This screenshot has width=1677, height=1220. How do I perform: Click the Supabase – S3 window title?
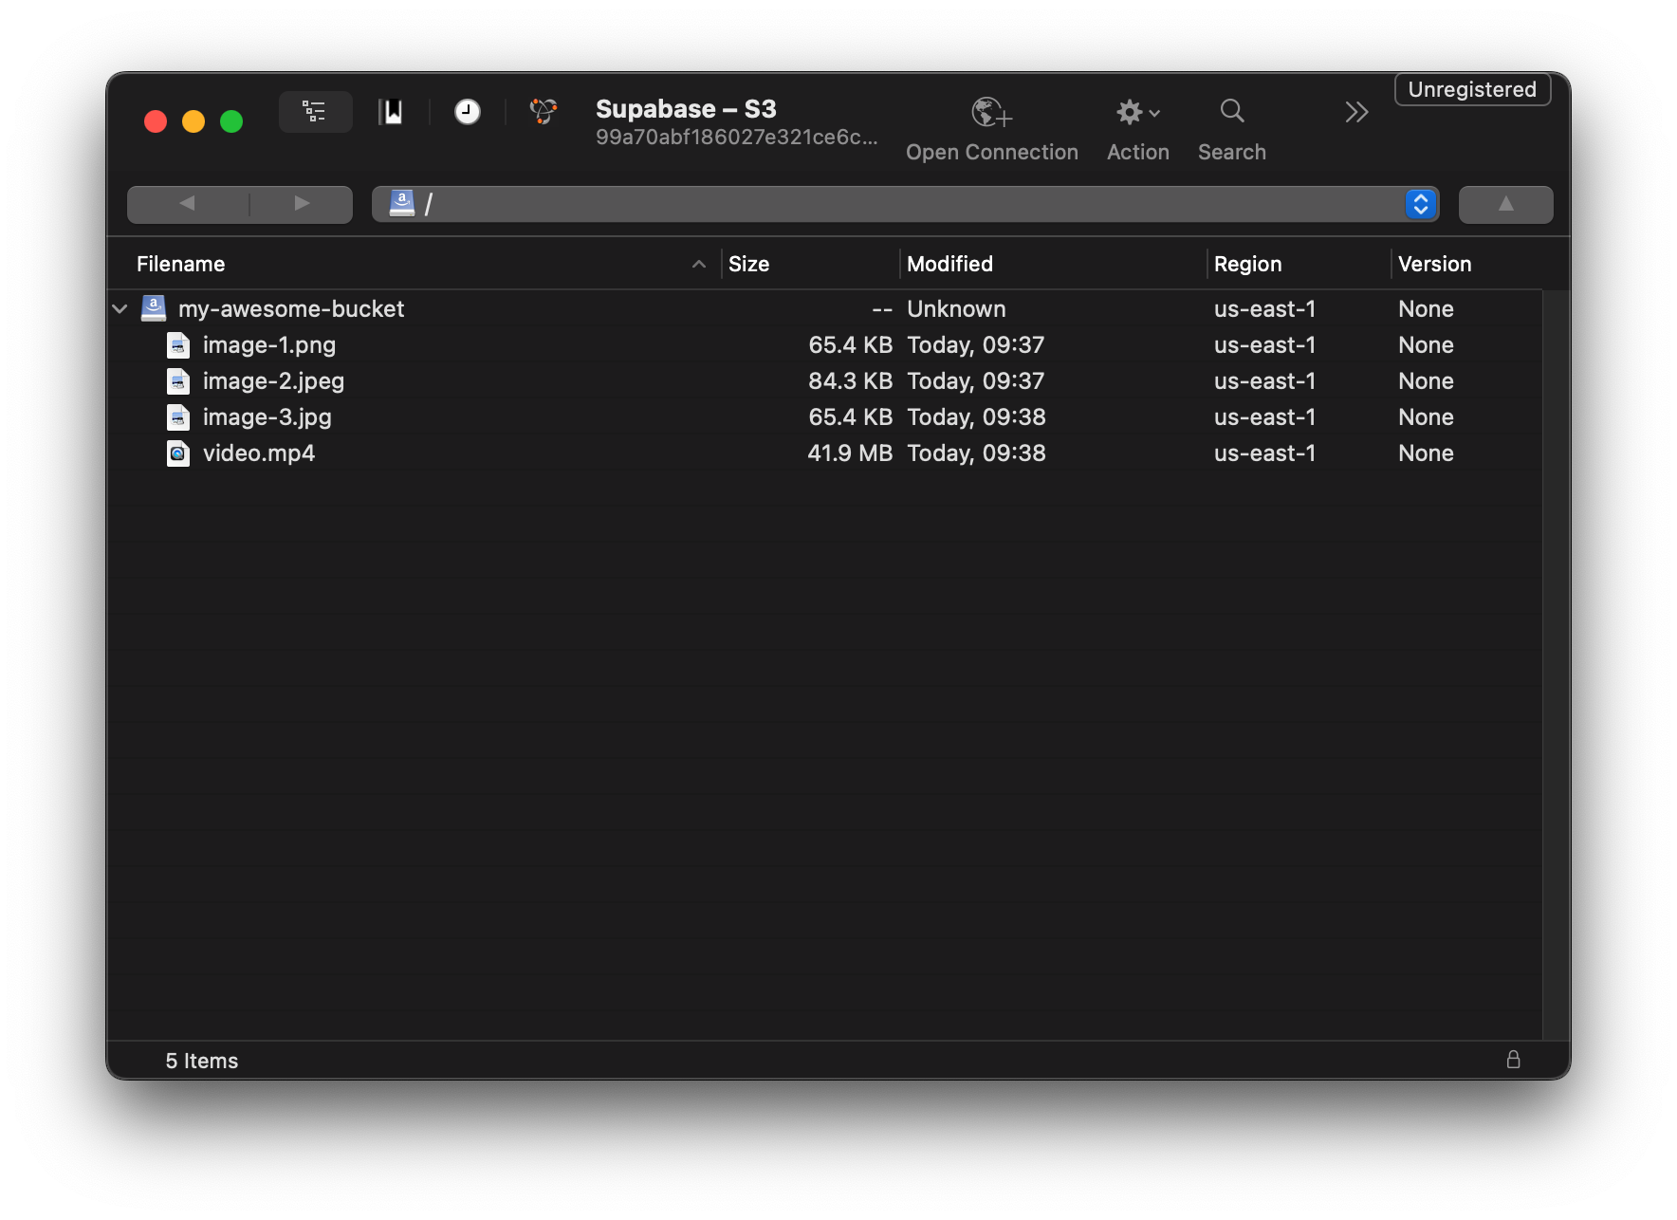click(686, 109)
